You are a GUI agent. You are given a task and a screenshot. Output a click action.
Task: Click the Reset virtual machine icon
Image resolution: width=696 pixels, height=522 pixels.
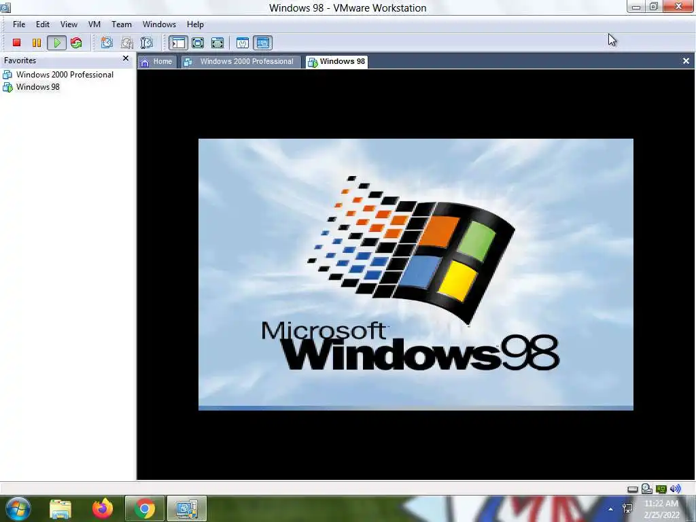pyautogui.click(x=76, y=43)
